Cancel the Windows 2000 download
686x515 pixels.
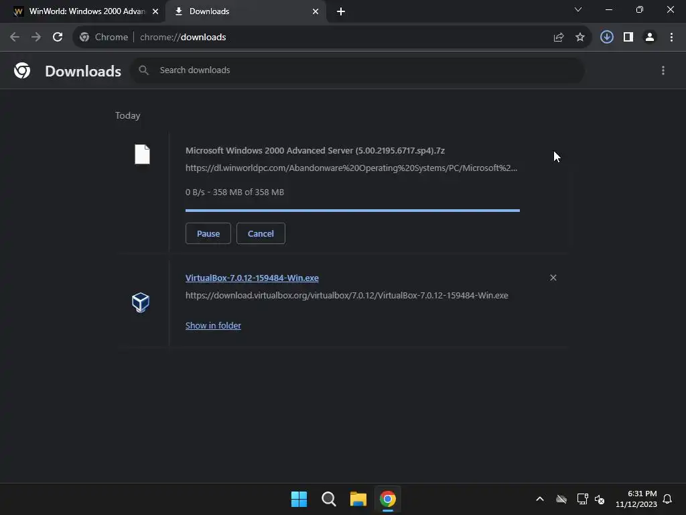pyautogui.click(x=261, y=233)
